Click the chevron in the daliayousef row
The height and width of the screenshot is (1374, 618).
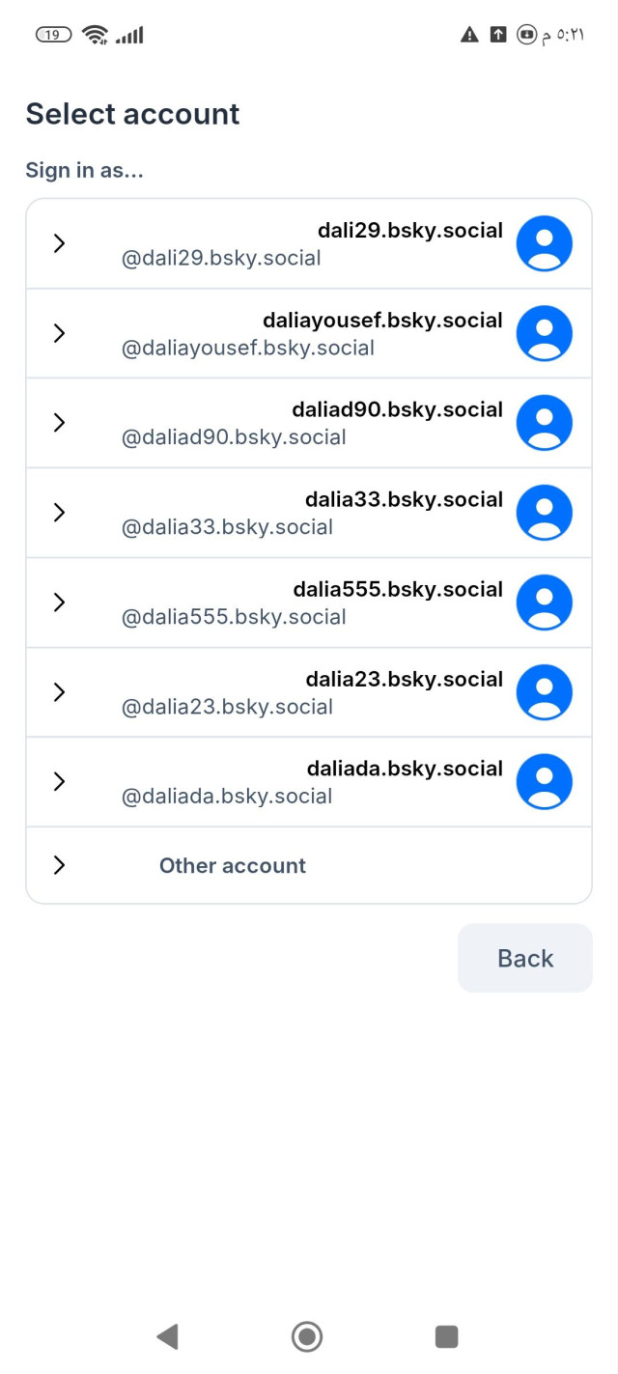click(60, 333)
